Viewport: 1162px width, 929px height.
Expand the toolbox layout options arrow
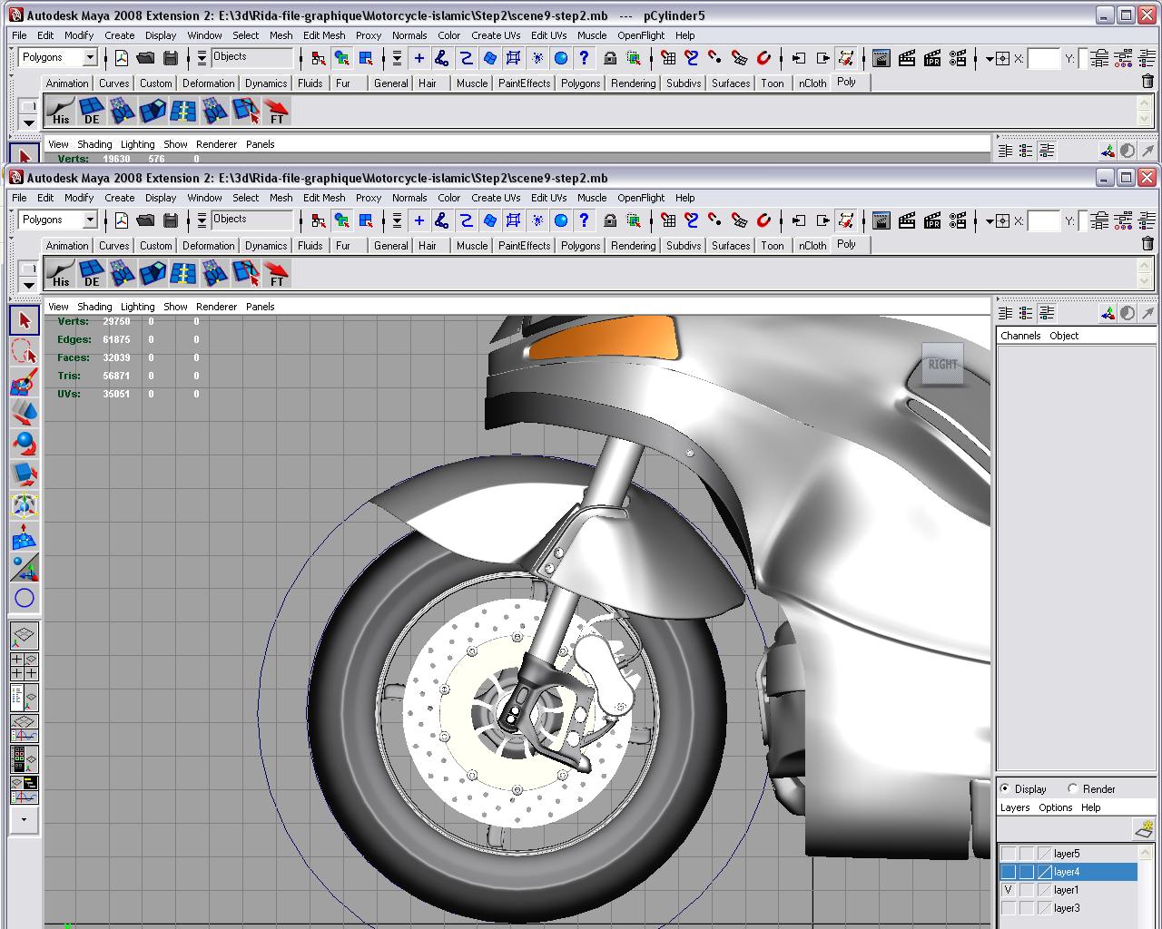(25, 819)
